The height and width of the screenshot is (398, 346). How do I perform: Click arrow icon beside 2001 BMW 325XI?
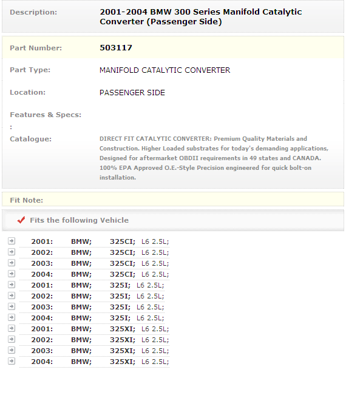(x=12, y=328)
